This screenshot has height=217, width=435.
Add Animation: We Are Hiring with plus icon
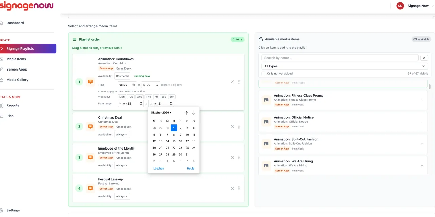point(422,166)
